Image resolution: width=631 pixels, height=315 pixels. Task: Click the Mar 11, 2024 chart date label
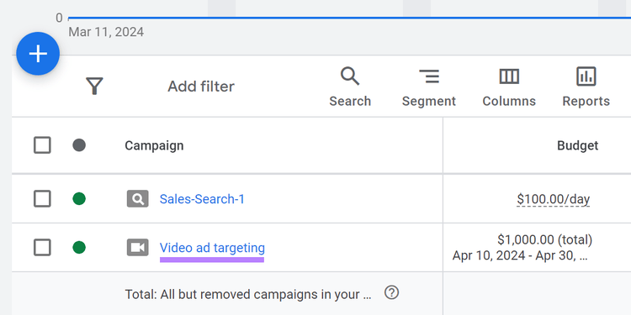(106, 32)
